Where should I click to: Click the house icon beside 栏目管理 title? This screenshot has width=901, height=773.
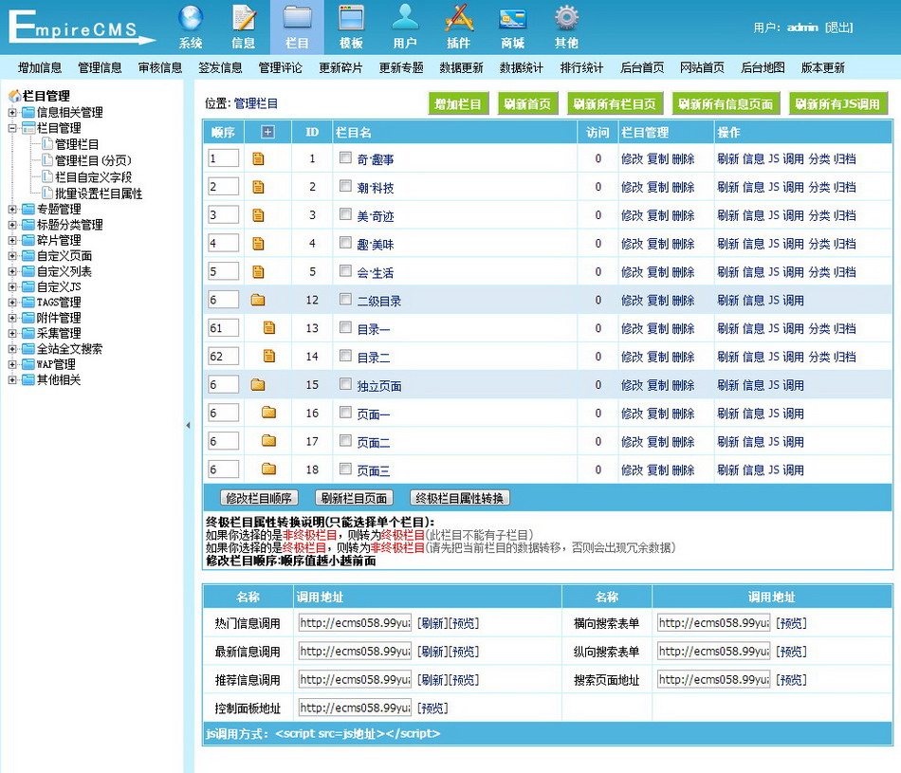pyautogui.click(x=14, y=96)
